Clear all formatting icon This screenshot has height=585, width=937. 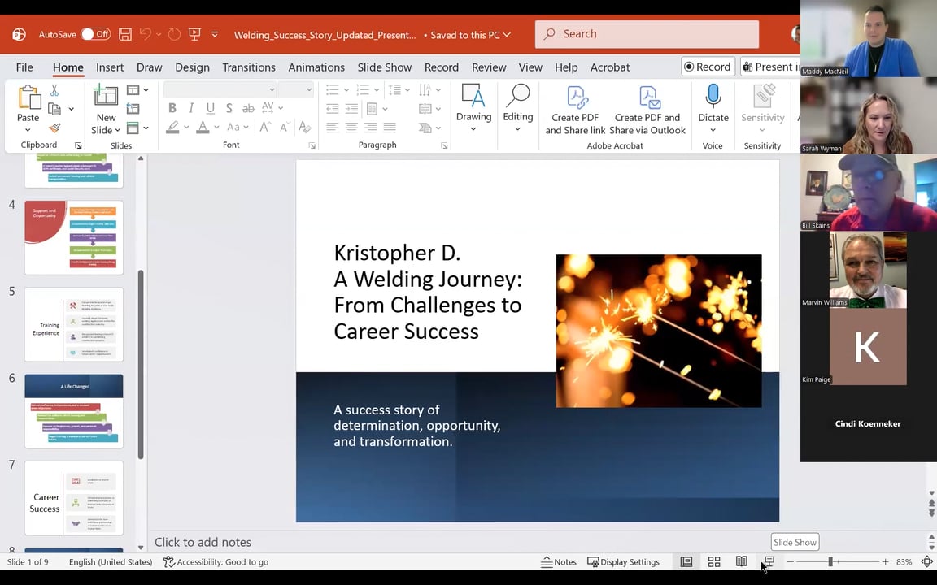coord(304,127)
